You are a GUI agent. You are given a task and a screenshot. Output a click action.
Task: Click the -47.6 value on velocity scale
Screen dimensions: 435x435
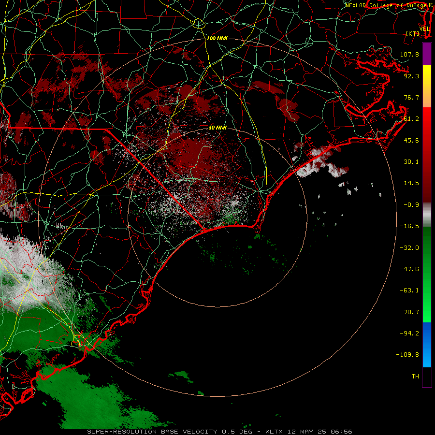pos(409,269)
